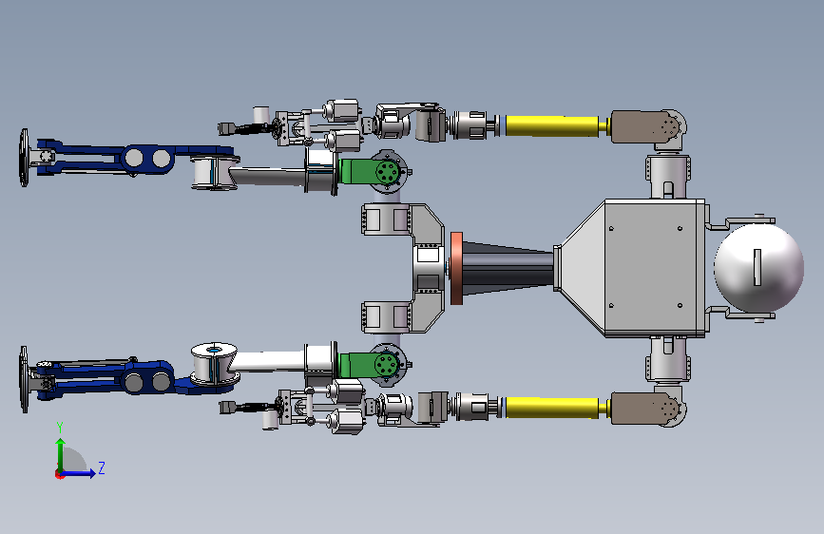824x534 pixels.
Task: Select the spherical head of the robot model
Action: click(x=758, y=268)
